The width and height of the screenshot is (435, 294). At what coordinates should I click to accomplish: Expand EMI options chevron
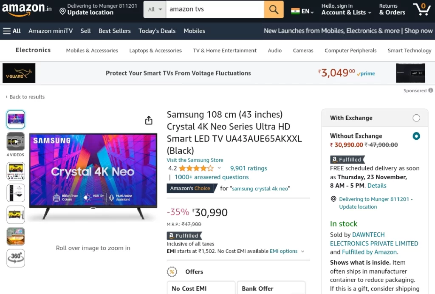[x=302, y=251]
